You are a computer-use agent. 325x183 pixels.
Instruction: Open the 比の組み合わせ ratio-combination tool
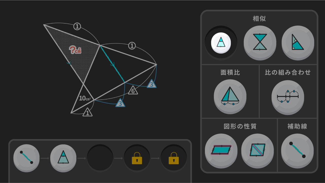pos(288,97)
